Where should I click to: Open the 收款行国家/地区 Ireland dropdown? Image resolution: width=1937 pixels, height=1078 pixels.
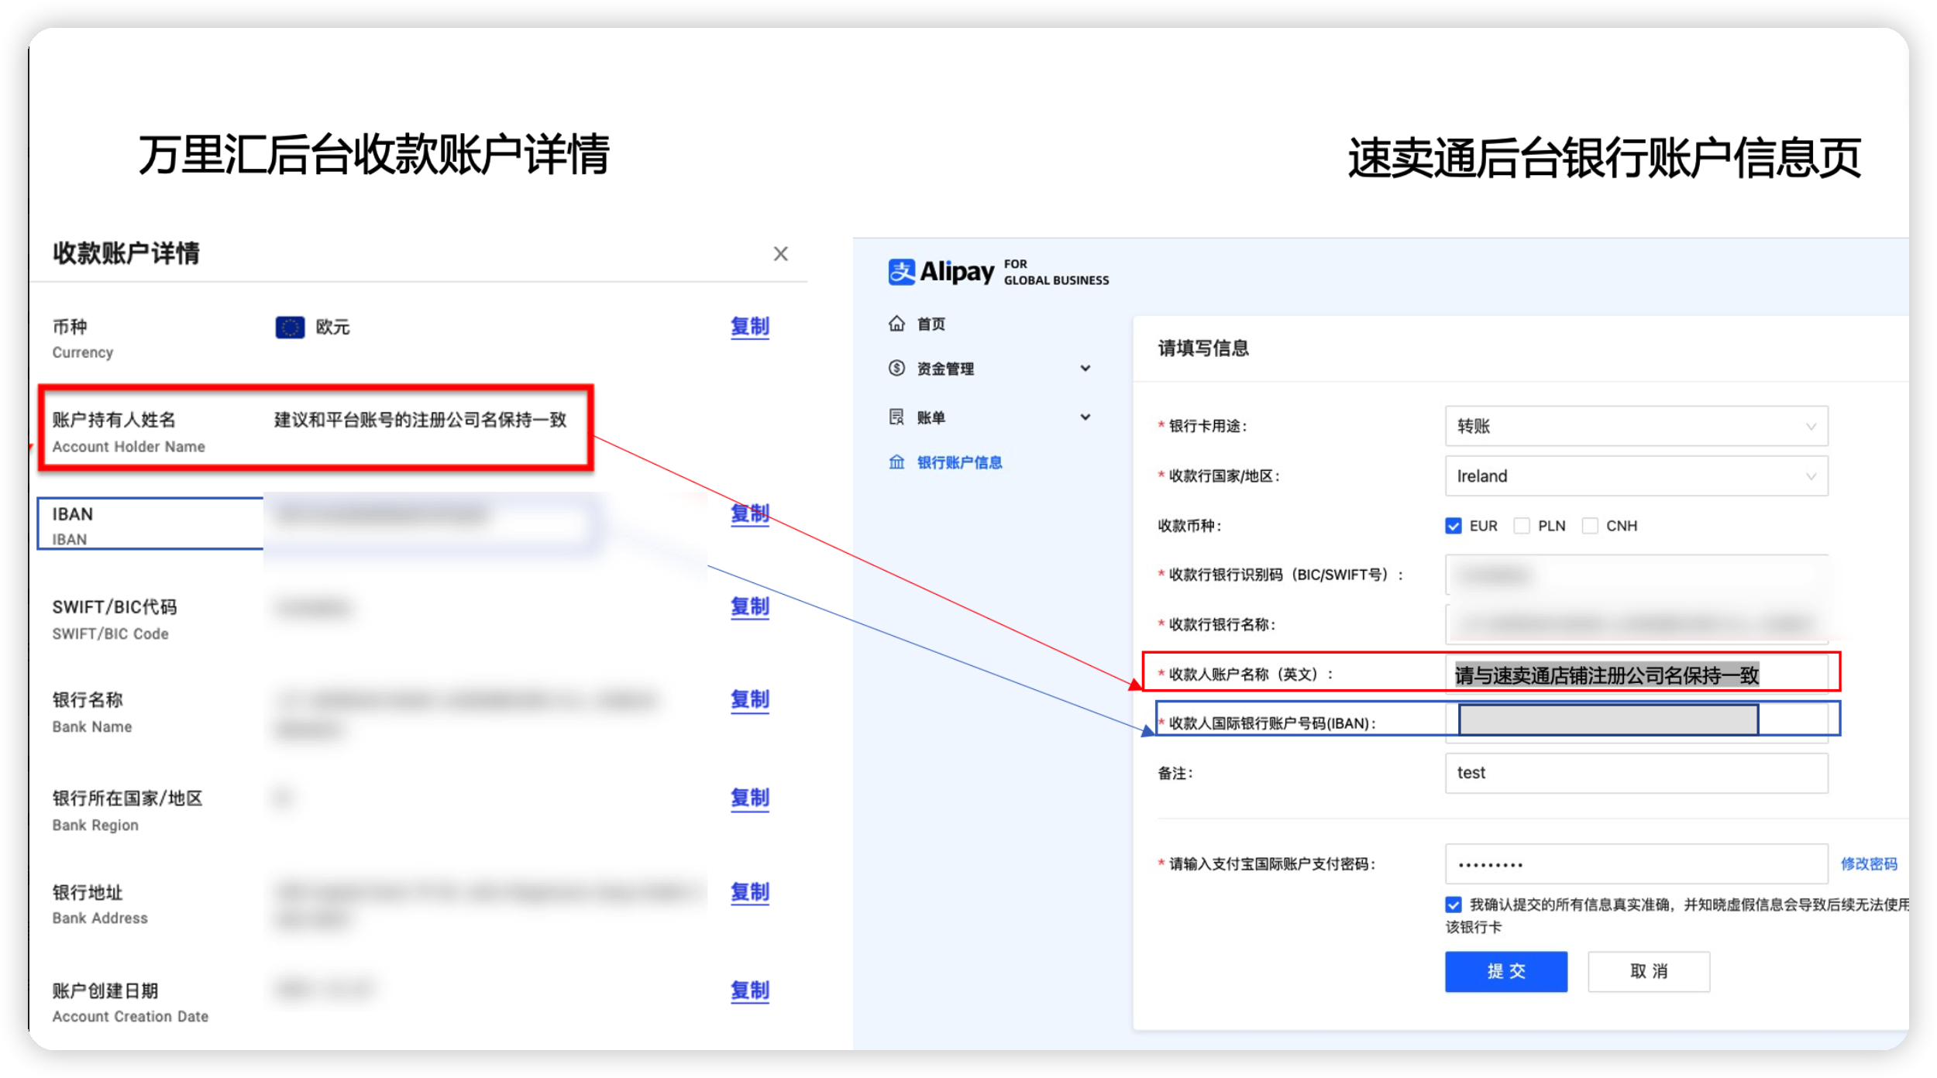tap(1635, 475)
